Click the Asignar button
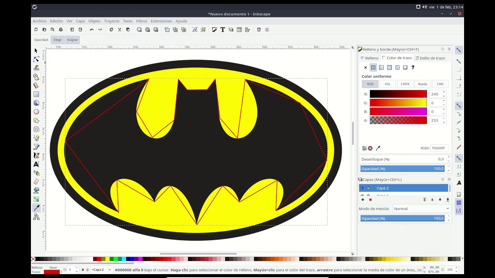This screenshot has height=278, width=495. 72,40
